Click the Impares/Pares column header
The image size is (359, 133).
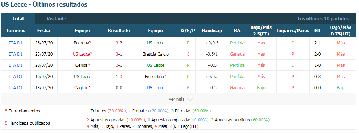click(x=293, y=31)
